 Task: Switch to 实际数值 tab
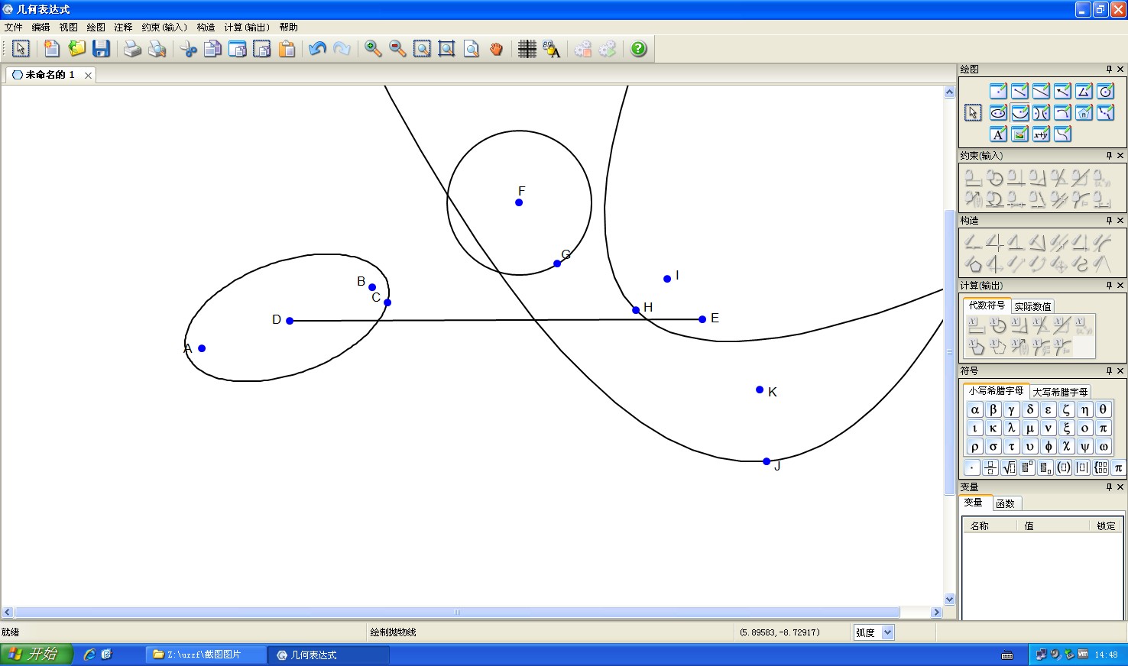(x=1032, y=306)
